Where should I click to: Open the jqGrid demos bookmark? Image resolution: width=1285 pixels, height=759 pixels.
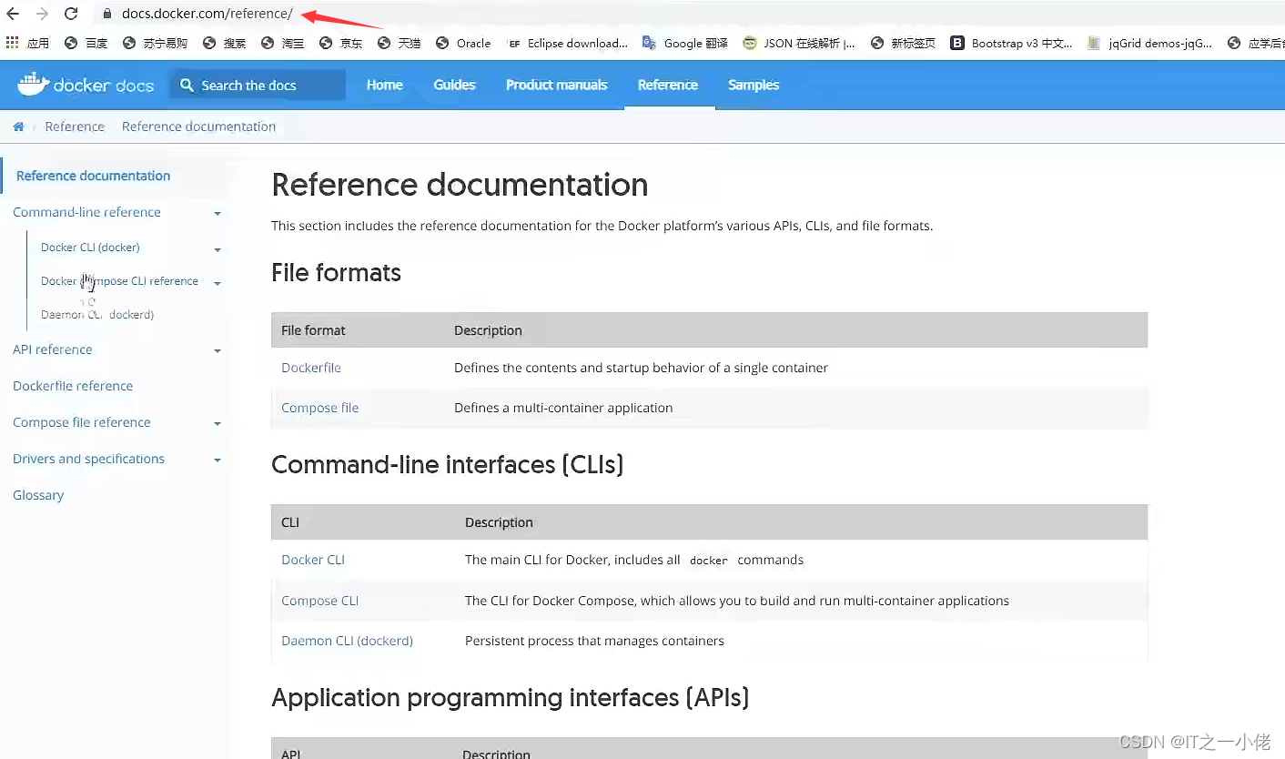1150,43
